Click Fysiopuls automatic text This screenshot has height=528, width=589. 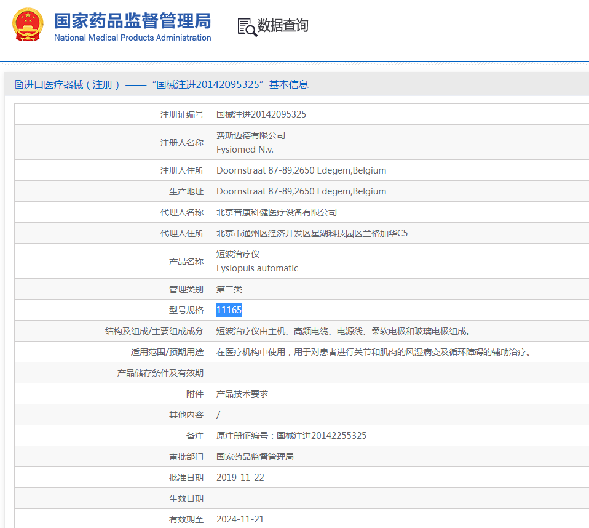click(x=258, y=268)
